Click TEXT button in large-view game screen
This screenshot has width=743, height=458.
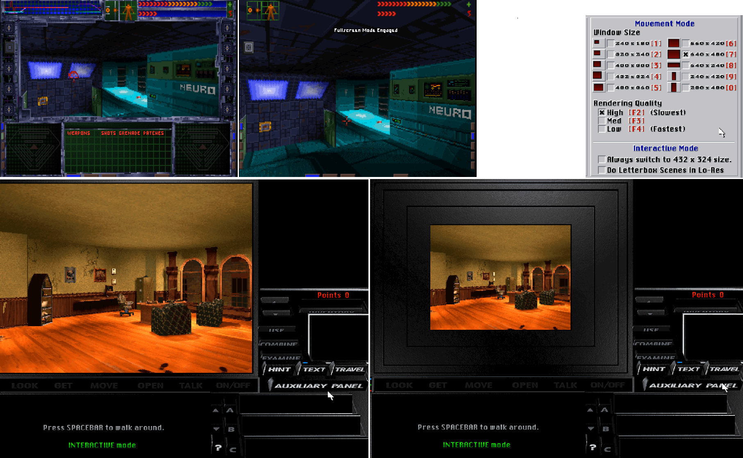(314, 369)
